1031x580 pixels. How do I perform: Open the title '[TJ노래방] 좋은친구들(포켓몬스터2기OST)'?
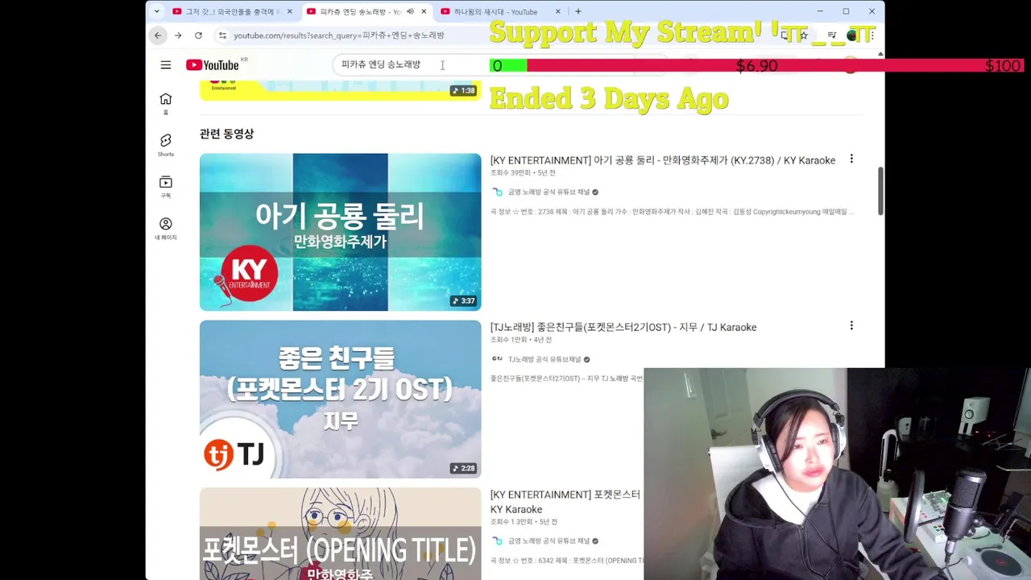coord(623,327)
